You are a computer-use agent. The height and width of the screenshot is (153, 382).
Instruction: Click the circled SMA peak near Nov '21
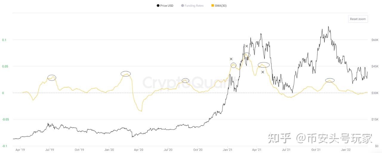pos(330,80)
